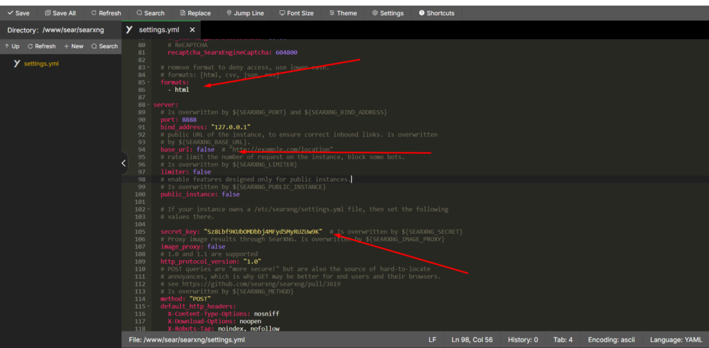709x348 pixels.
Task: Click http_protocol_version "1.0" value
Action: click(x=253, y=262)
